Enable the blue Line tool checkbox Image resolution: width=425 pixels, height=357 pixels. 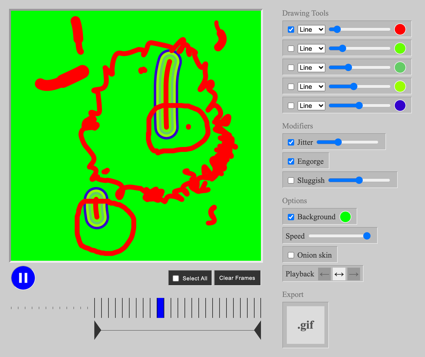(x=291, y=106)
